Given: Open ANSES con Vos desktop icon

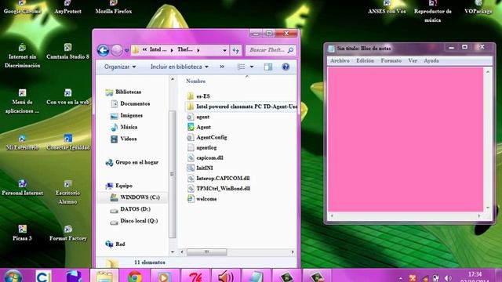Looking at the screenshot, I should (x=387, y=8).
